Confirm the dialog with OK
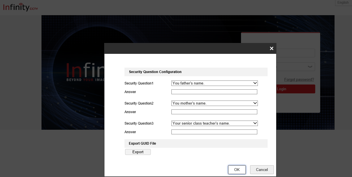This screenshot has width=352, height=177. click(x=237, y=170)
